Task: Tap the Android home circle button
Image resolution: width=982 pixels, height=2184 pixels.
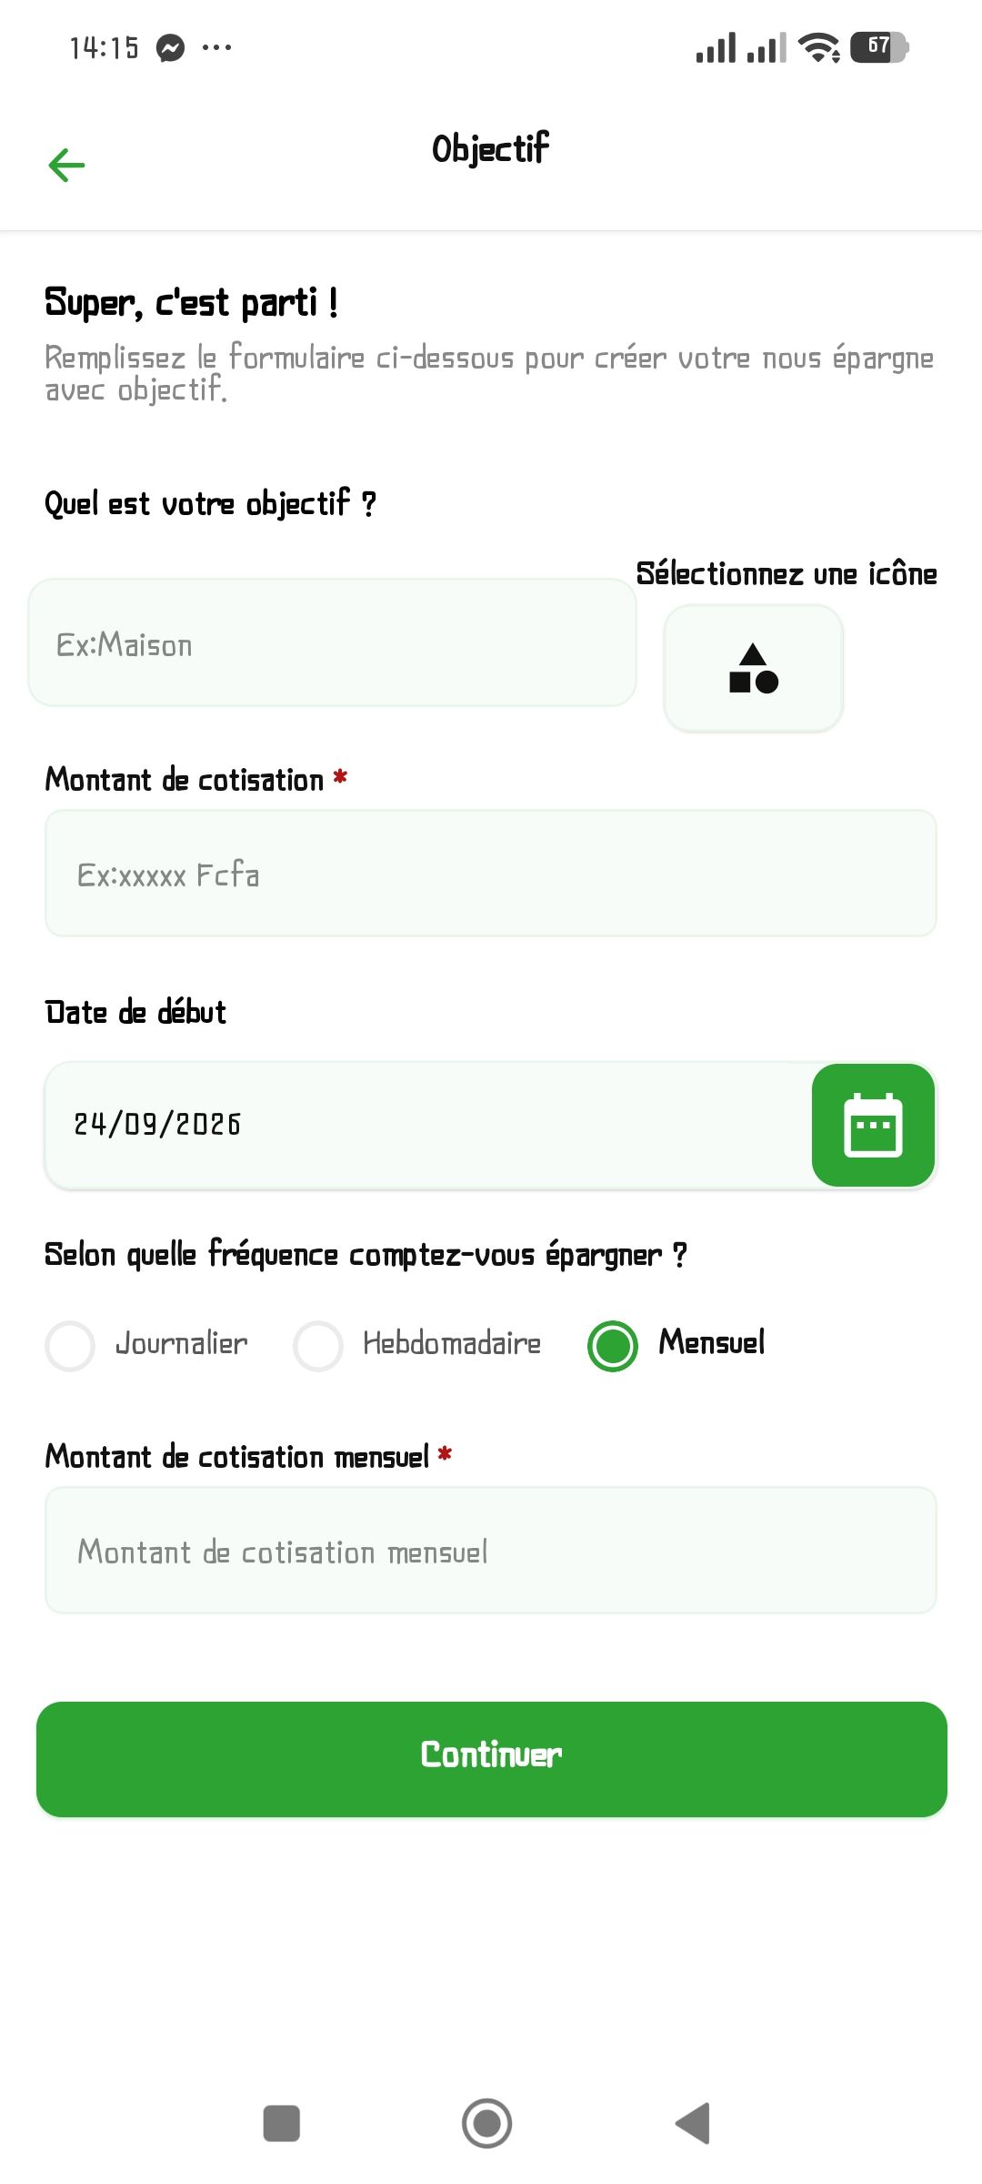Action: click(487, 2123)
